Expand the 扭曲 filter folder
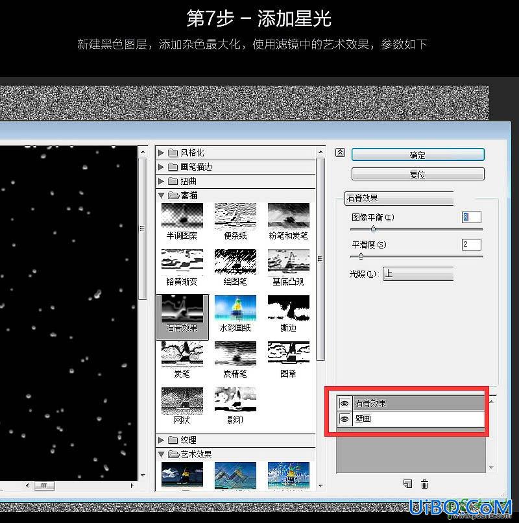Screen dimensions: 519x523 point(161,181)
